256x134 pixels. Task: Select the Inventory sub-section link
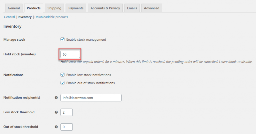click(x=25, y=17)
